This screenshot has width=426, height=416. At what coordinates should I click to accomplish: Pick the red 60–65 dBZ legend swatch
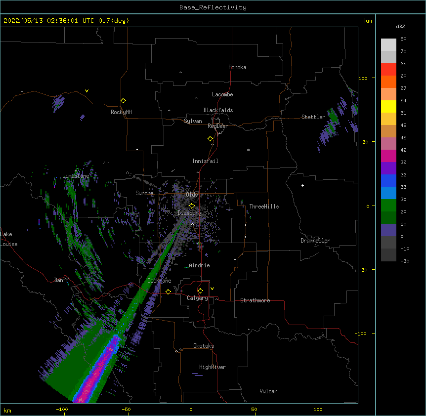coord(388,69)
